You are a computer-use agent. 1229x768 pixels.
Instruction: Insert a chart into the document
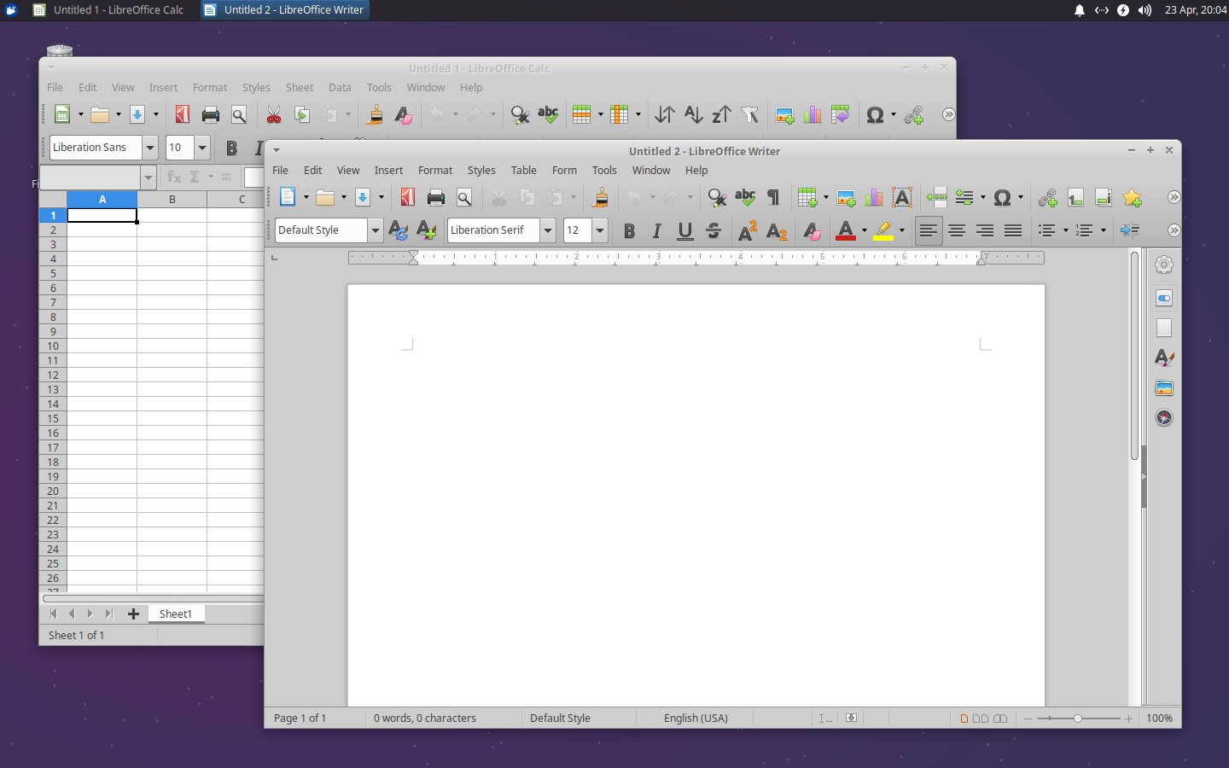[873, 197]
